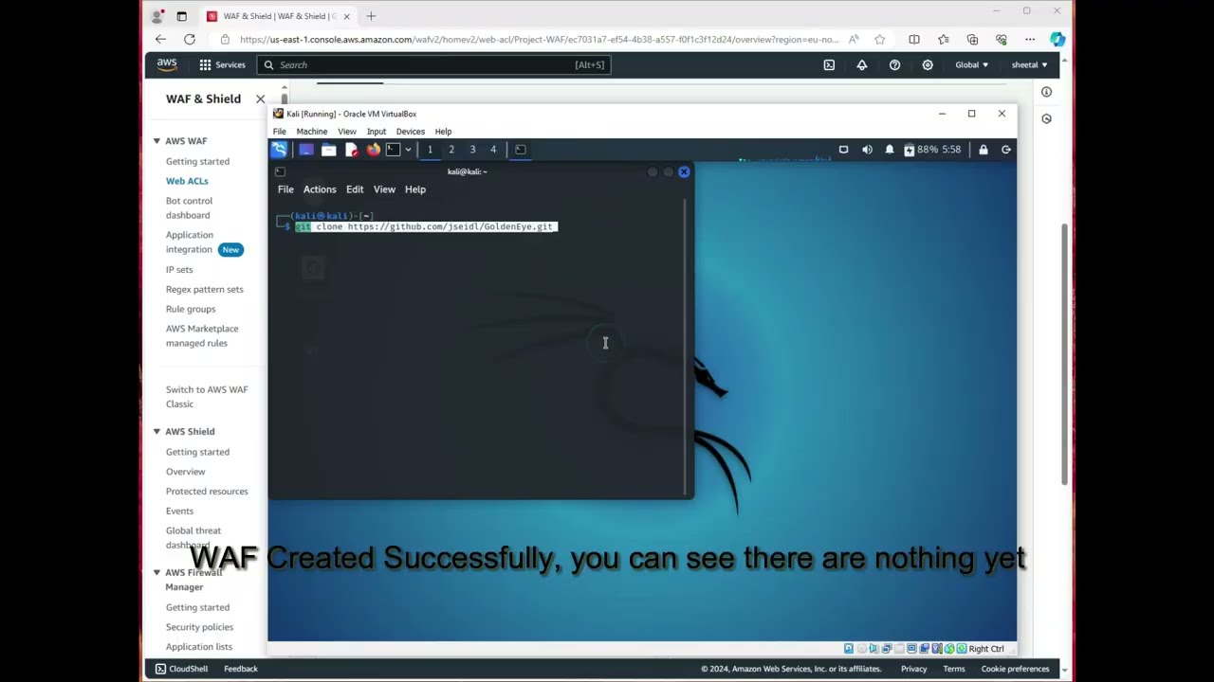Image resolution: width=1214 pixels, height=682 pixels.
Task: Open Security policies in Firewall Manager
Action: [199, 627]
